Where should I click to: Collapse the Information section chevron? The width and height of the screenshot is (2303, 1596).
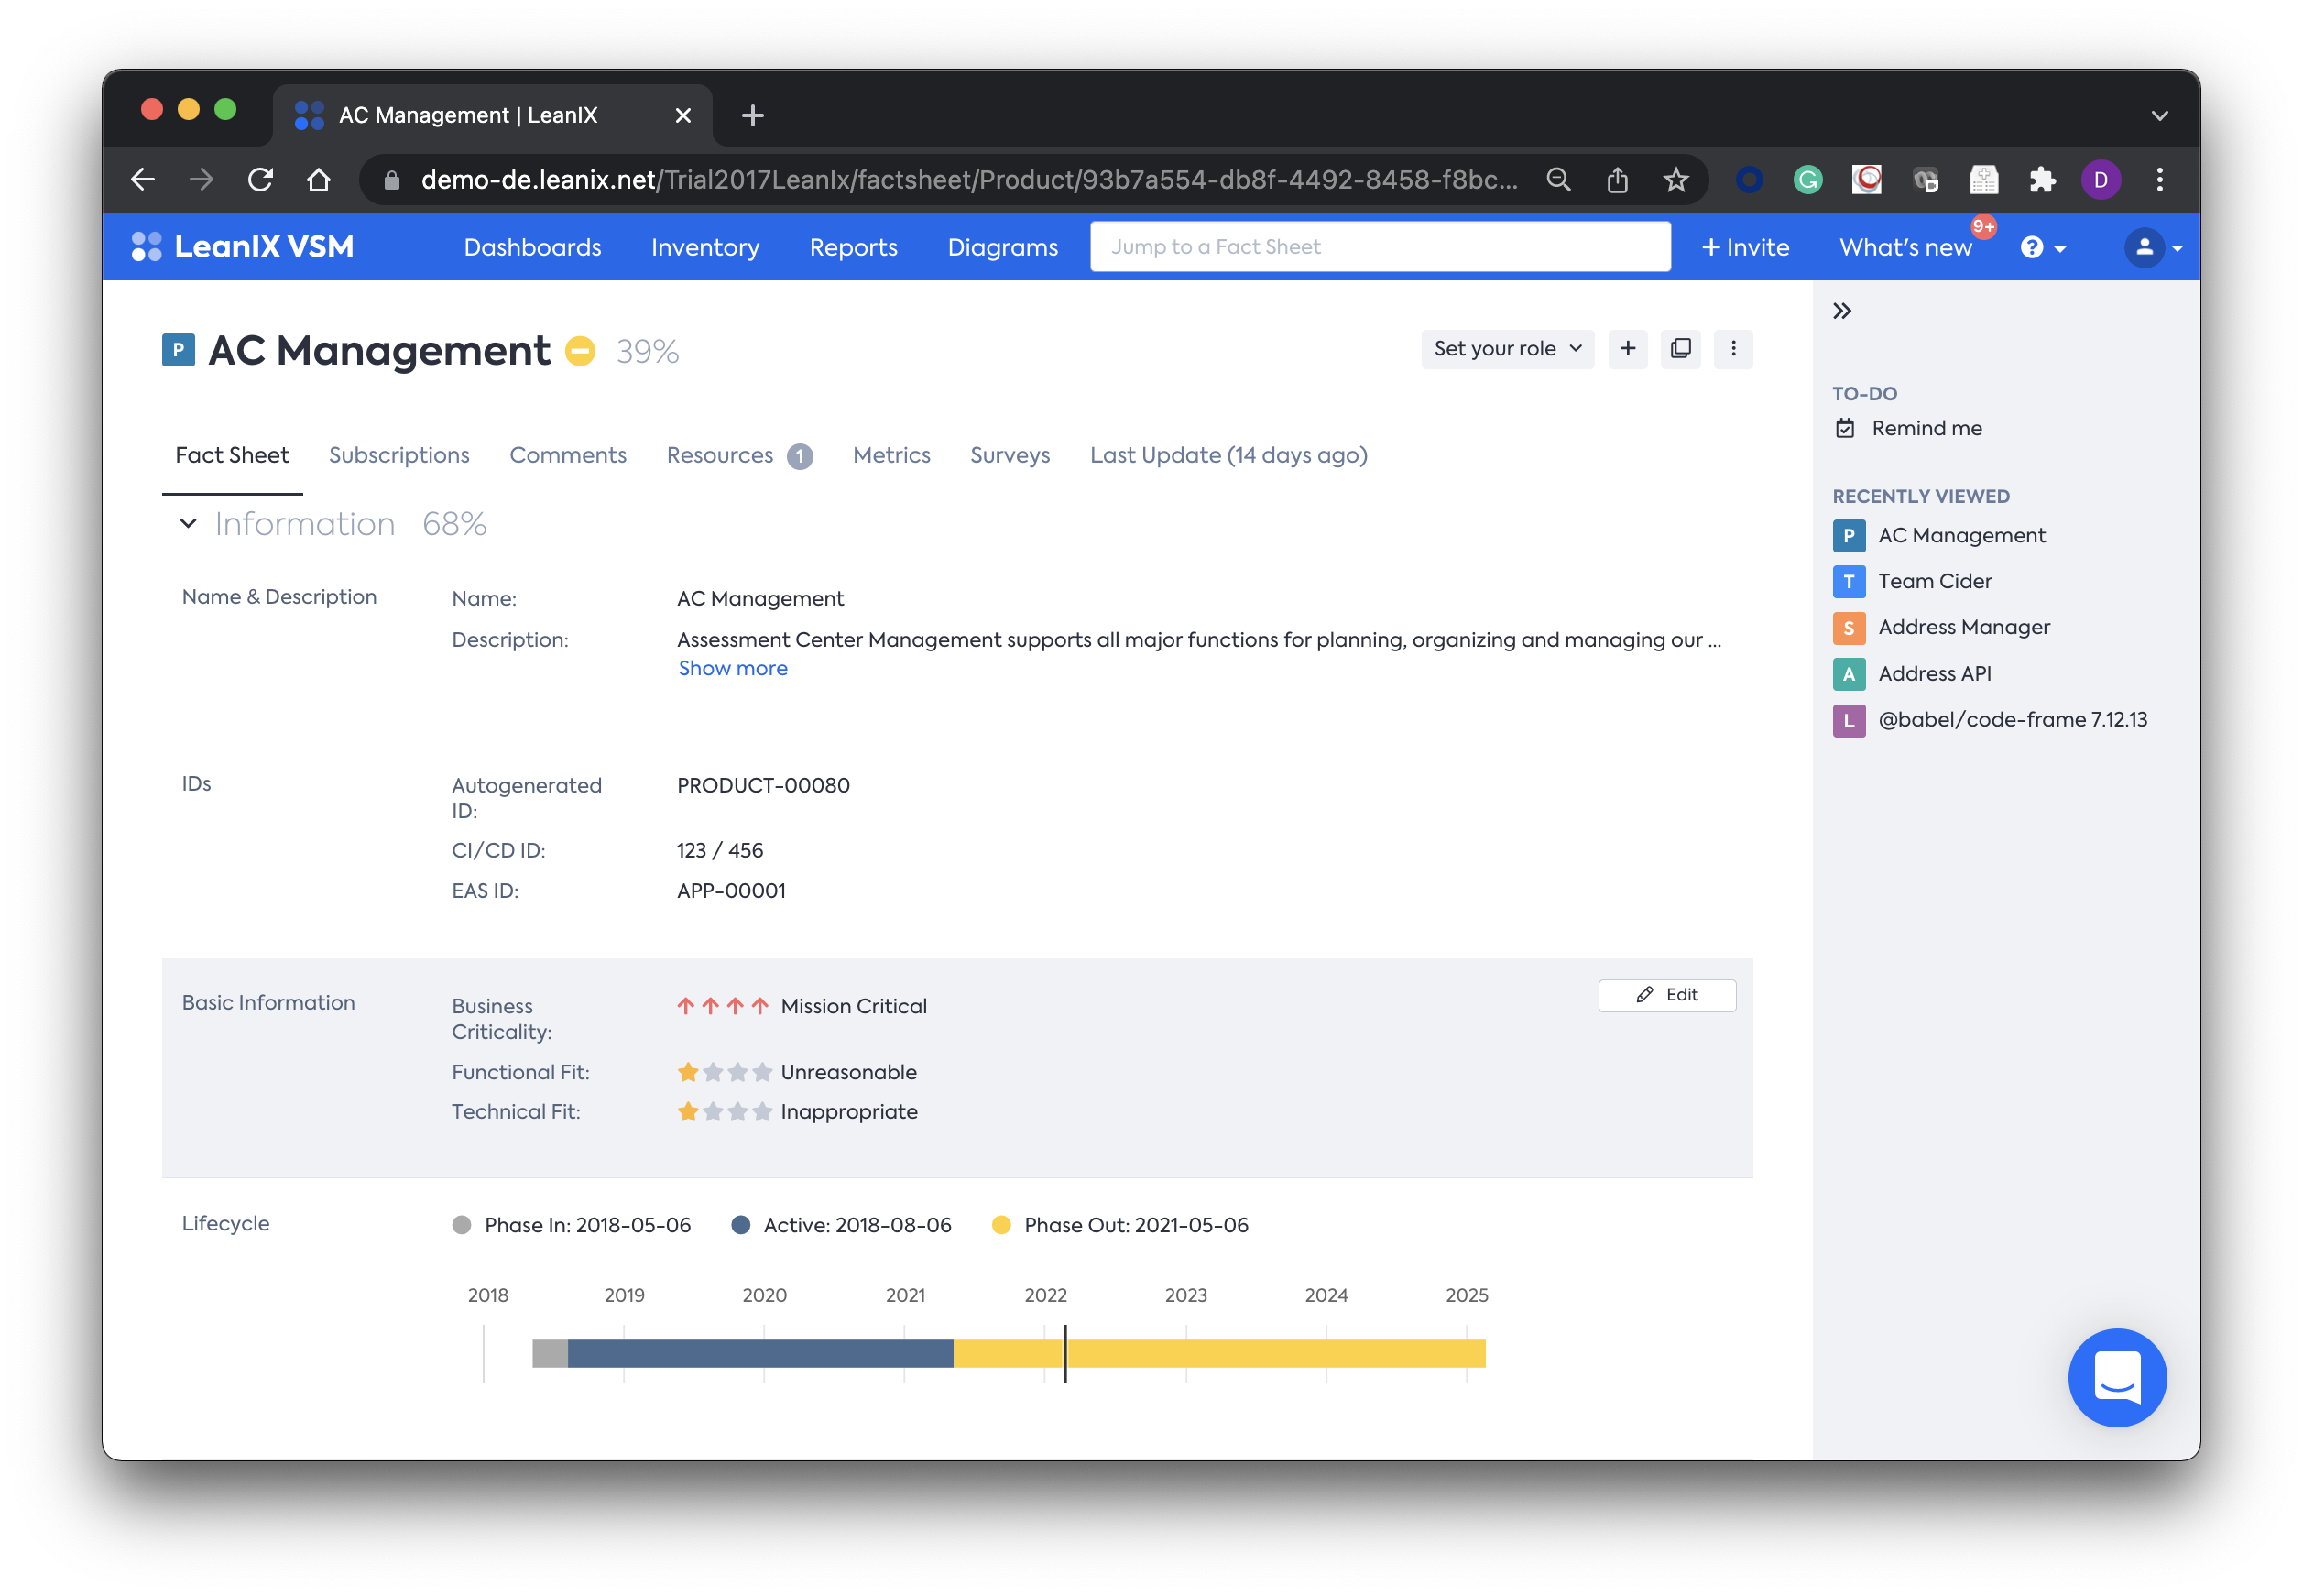pyautogui.click(x=188, y=524)
